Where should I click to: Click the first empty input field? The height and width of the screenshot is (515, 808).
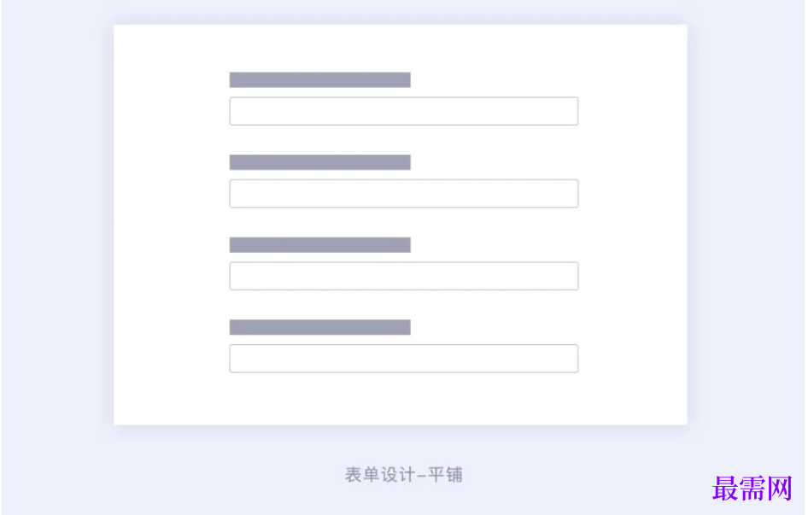(x=403, y=111)
